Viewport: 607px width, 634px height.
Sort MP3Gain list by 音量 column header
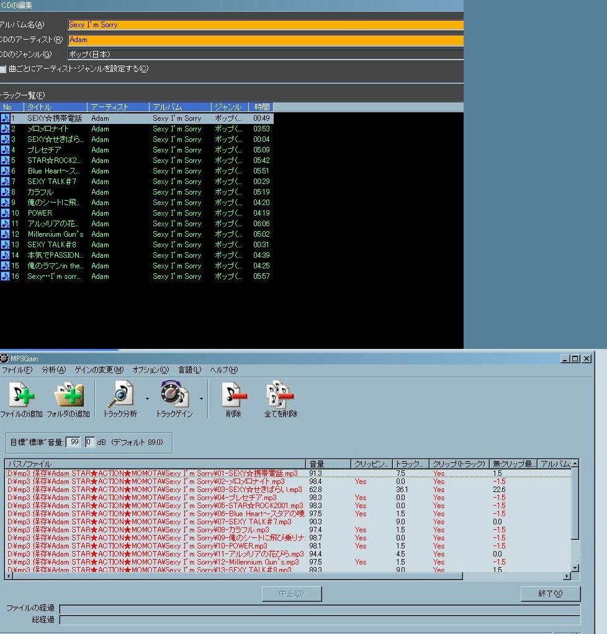coord(328,464)
